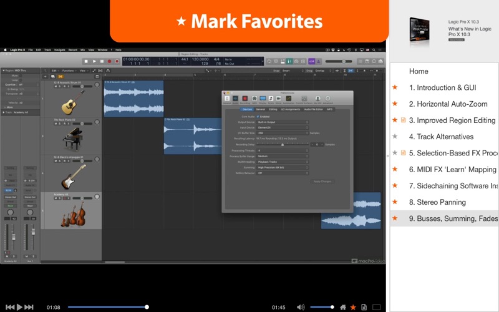Screen dimensions: 499x312
Task: Open the Multithreading dropdown
Action: [x=283, y=162]
